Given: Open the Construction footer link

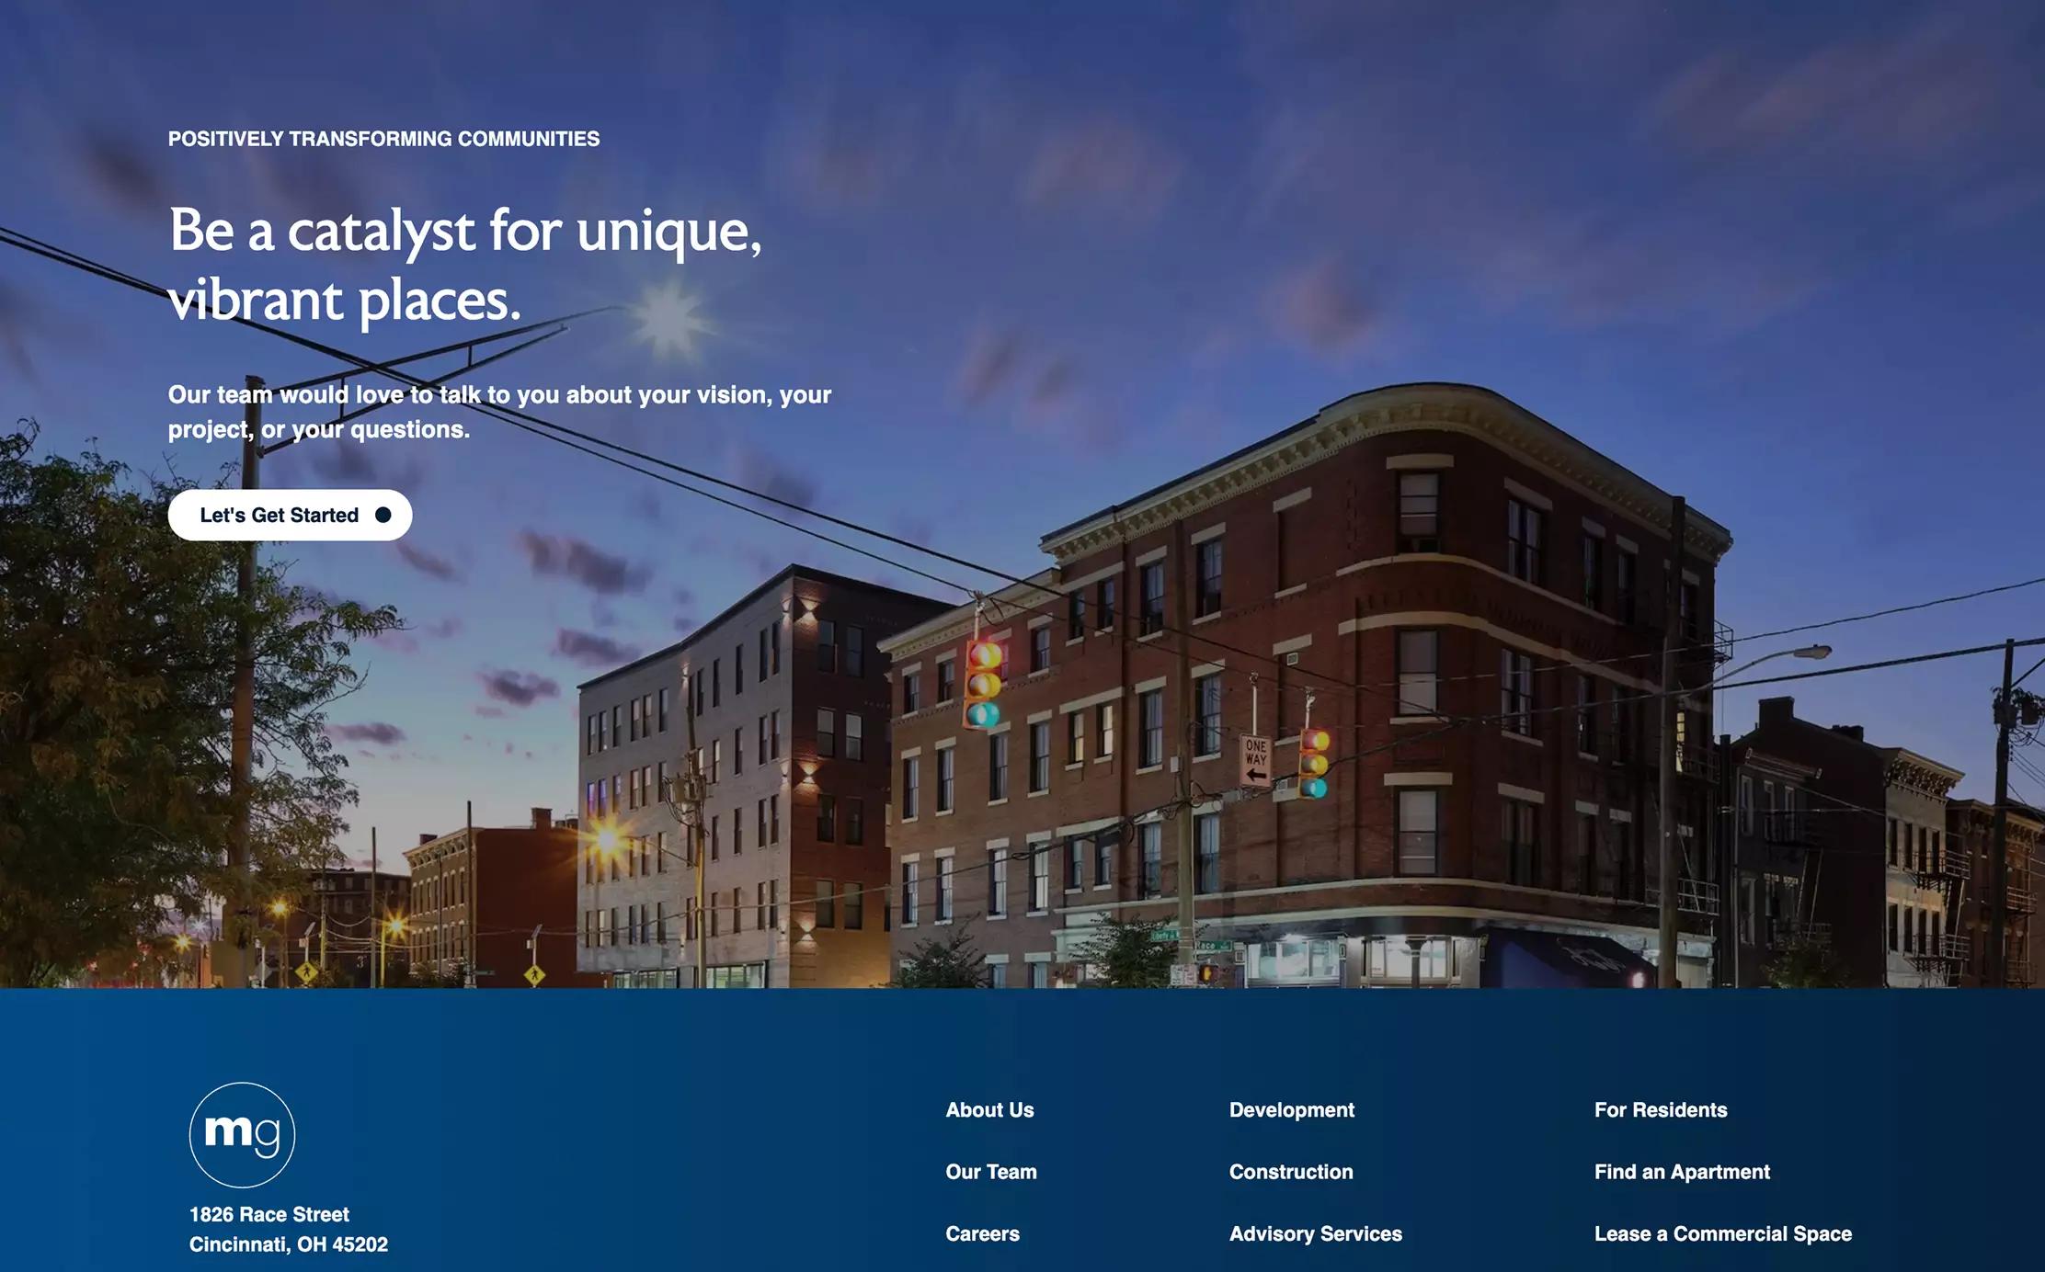Looking at the screenshot, I should (x=1291, y=1172).
